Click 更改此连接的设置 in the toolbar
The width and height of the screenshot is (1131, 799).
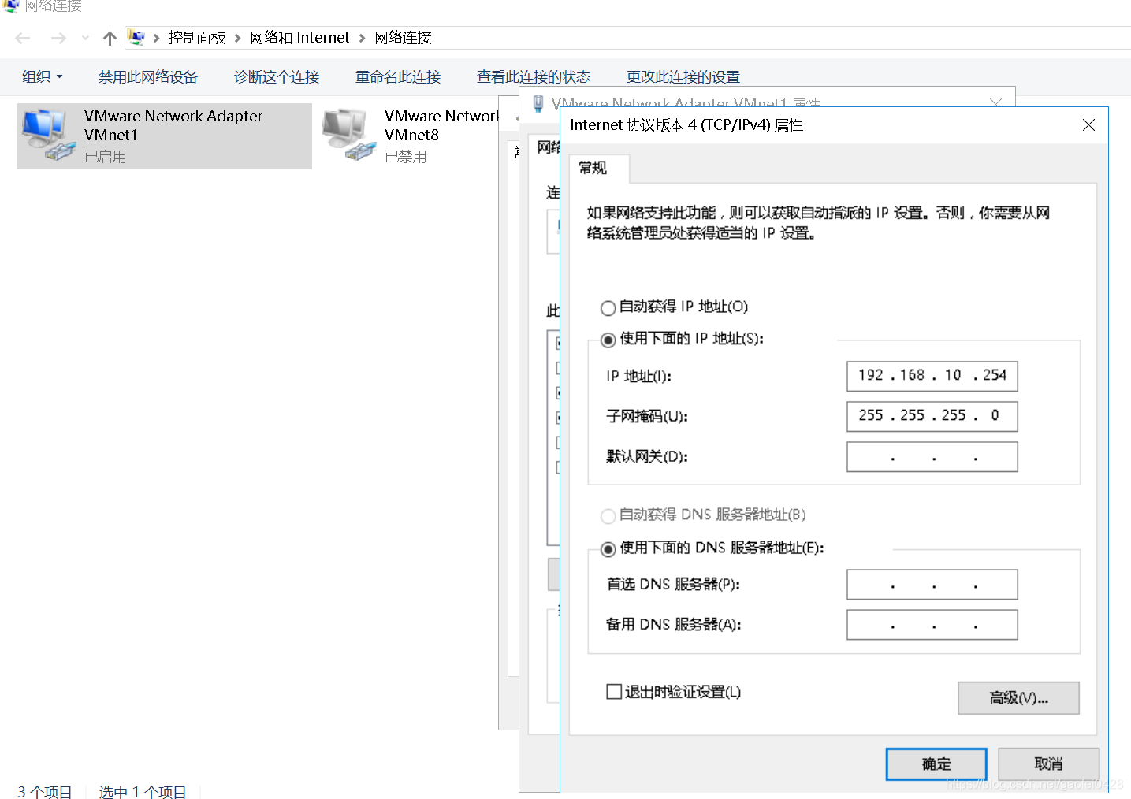(x=683, y=76)
